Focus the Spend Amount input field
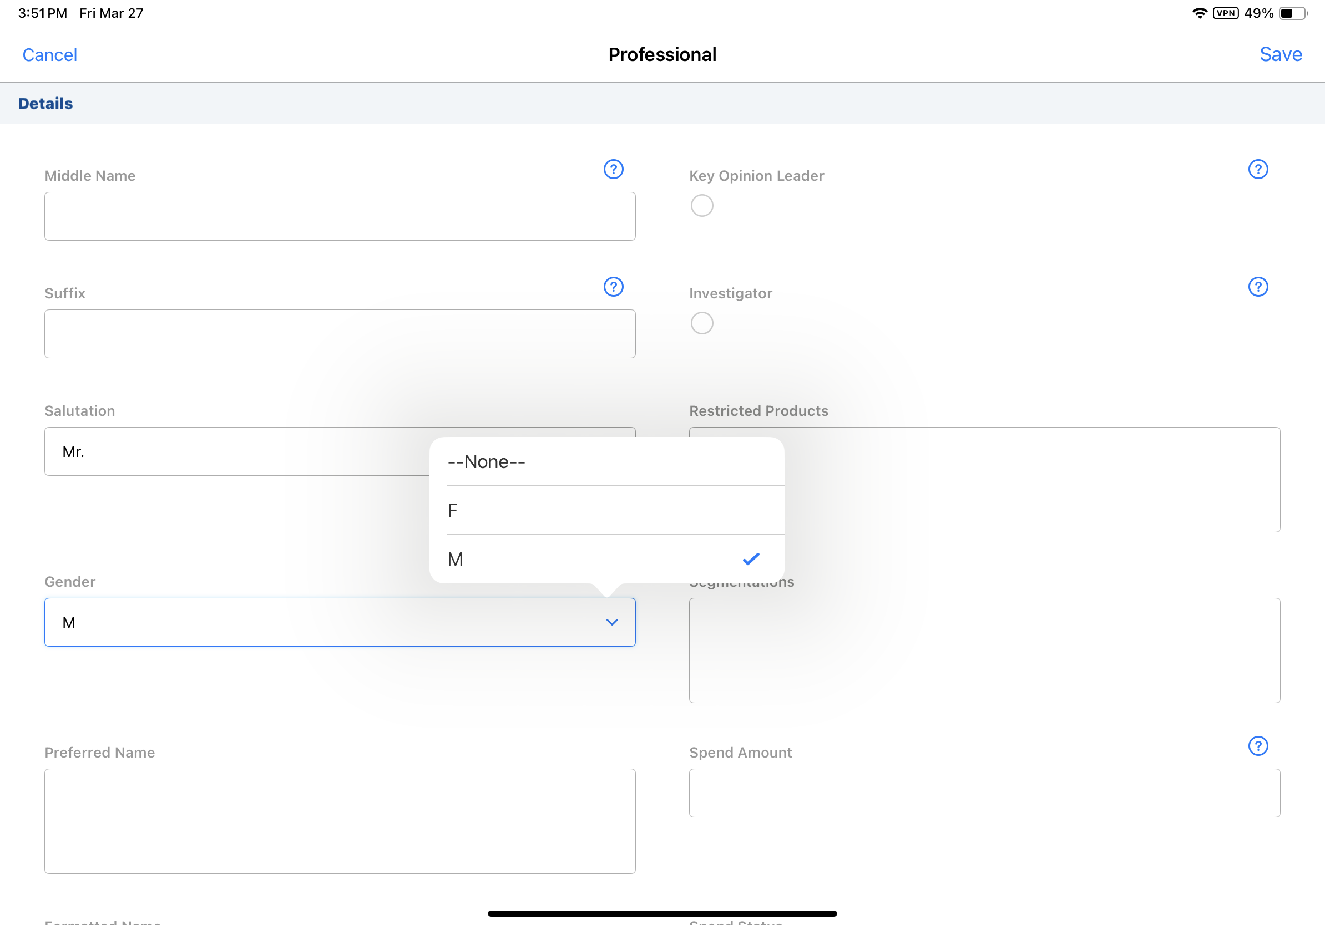 click(984, 793)
